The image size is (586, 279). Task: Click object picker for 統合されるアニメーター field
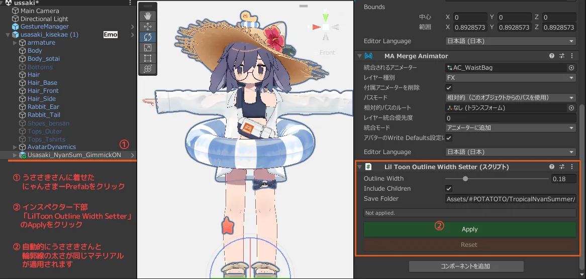click(x=571, y=68)
